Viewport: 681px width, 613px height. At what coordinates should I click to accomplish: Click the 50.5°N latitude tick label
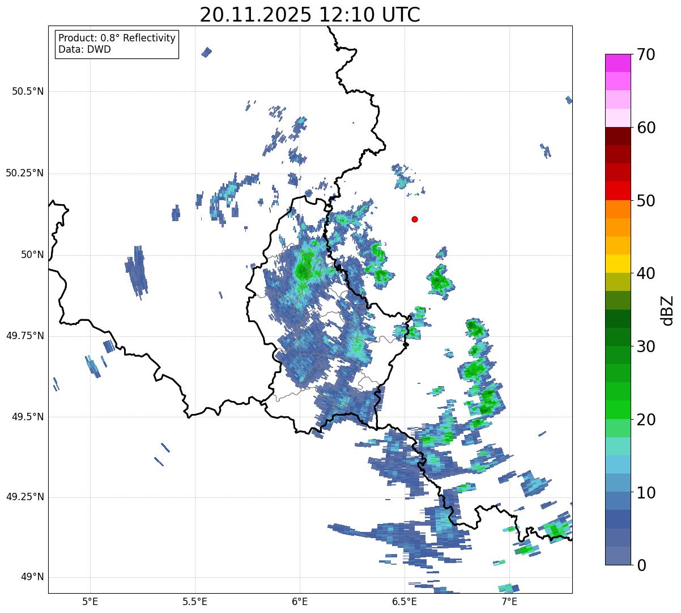coord(28,91)
